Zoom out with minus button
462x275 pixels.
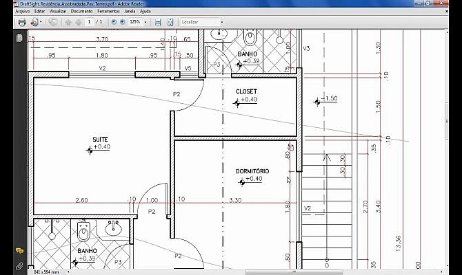point(114,22)
